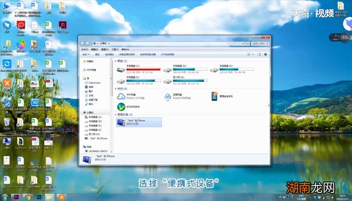The height and width of the screenshot is (201, 352).
Task: Select the (G:) drive icon in main pane
Action: click(x=167, y=81)
